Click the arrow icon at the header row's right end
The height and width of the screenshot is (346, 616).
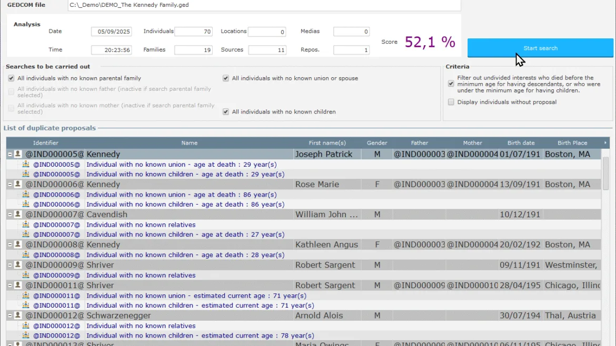[x=605, y=143]
